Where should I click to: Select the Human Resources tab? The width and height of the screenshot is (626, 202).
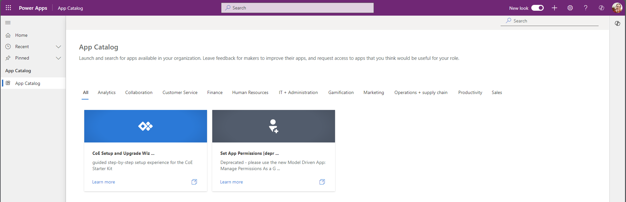coord(250,92)
